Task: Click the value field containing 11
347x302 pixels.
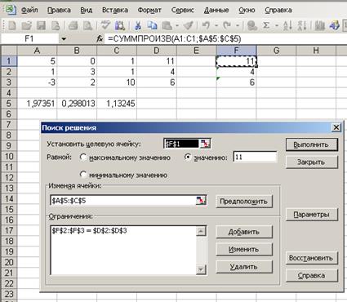Action: 255,157
